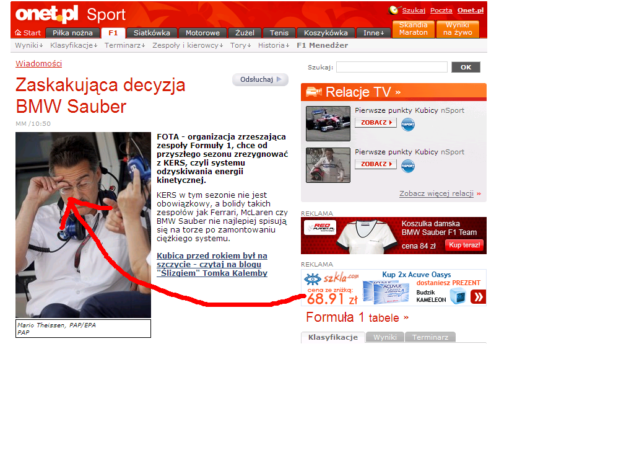Click Zobacz więcej relacji link
634x460 pixels.
pyautogui.click(x=436, y=193)
